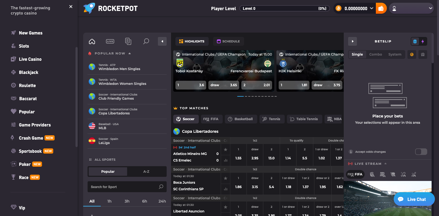Screen dimensions: 439x216
Task: Bet on draw at 3.65 in Tobol match
Action: pyautogui.click(x=224, y=85)
